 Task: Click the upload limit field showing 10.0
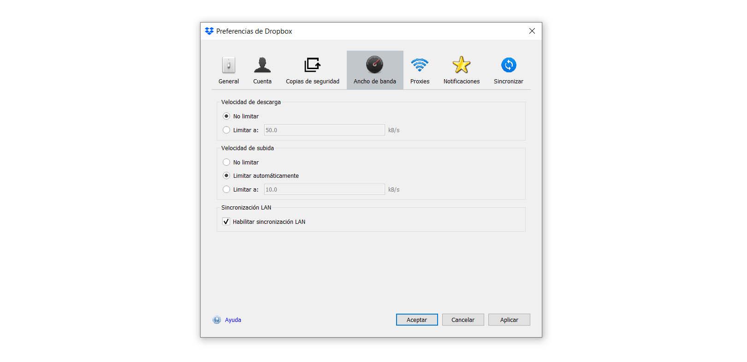coord(324,189)
